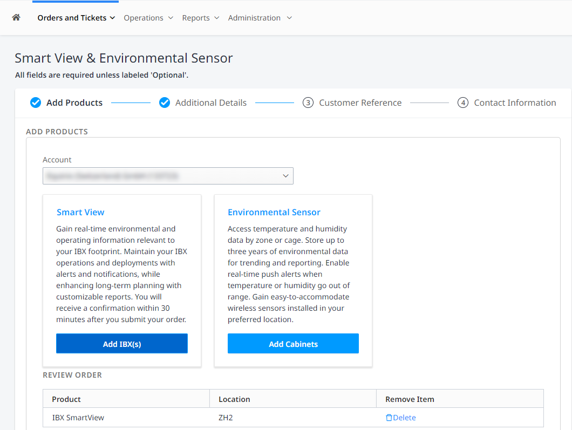Select the ZH2 location cell

[x=293, y=418]
